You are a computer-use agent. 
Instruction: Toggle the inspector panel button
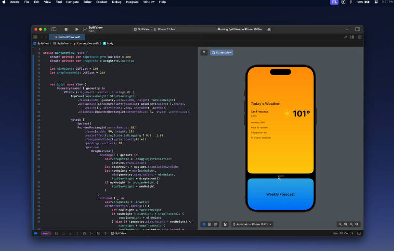point(357,29)
